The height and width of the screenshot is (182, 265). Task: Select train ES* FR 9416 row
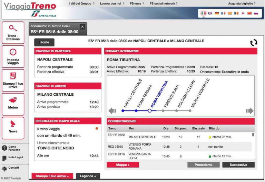[179, 156]
